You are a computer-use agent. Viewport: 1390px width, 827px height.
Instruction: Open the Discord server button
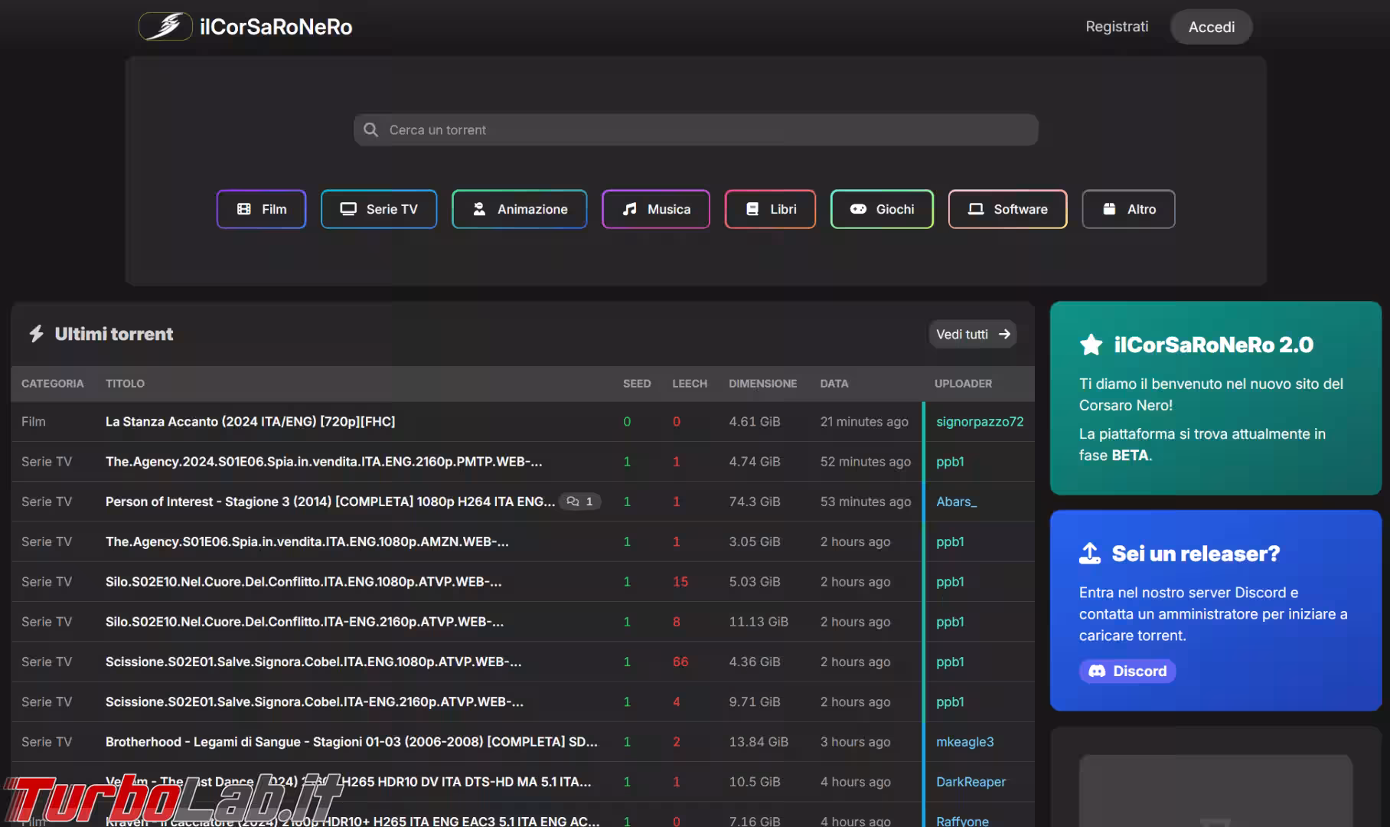coord(1127,671)
